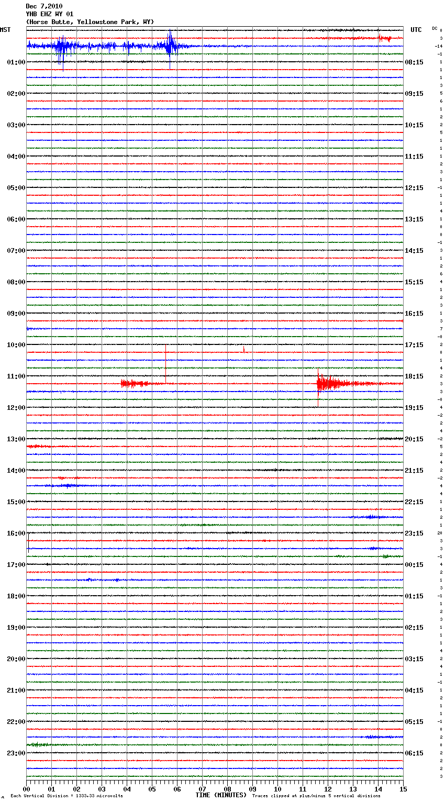The image size is (445, 803).
Task: Select the 20 value in the DC column
Action: (440, 533)
